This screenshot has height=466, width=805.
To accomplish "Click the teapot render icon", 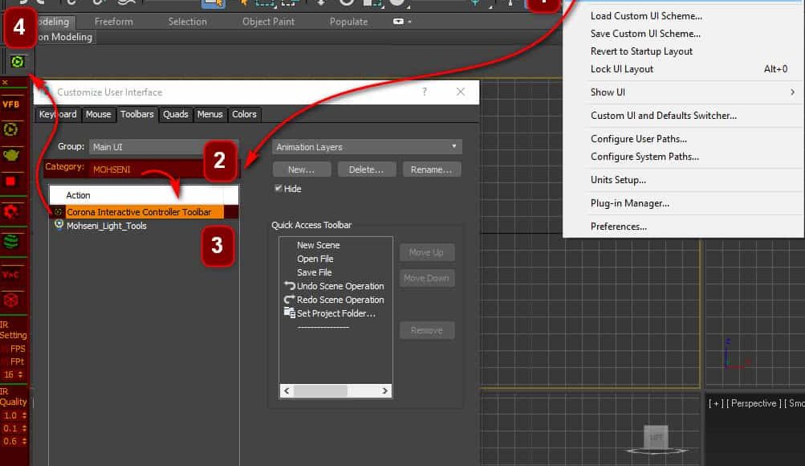I will pyautogui.click(x=11, y=155).
